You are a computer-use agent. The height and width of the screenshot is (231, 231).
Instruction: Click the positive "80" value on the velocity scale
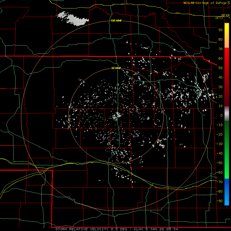click(x=220, y=40)
